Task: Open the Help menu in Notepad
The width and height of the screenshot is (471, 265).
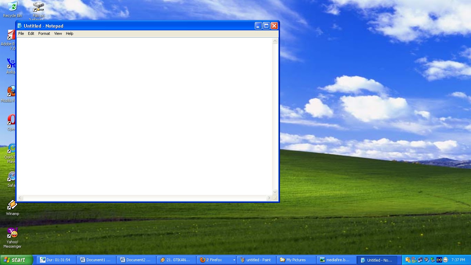Action: [69, 33]
